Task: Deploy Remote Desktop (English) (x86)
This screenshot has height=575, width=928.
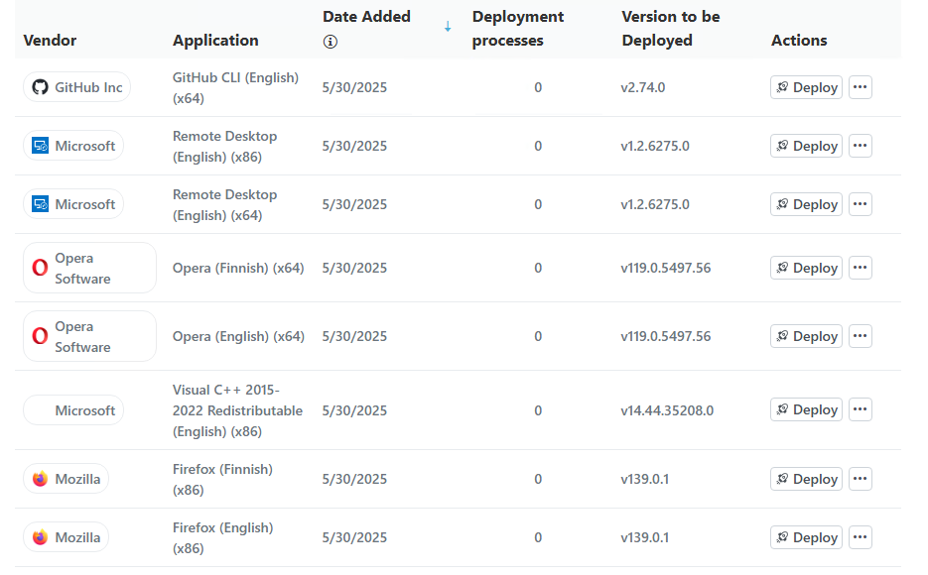Action: 806,146
